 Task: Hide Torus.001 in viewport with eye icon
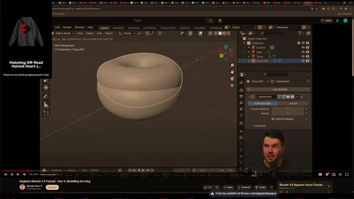pos(303,61)
